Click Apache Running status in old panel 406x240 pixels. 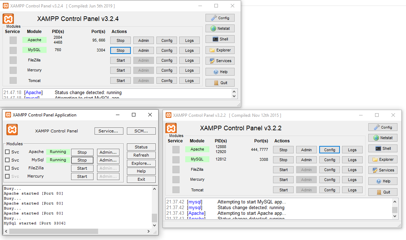58,152
